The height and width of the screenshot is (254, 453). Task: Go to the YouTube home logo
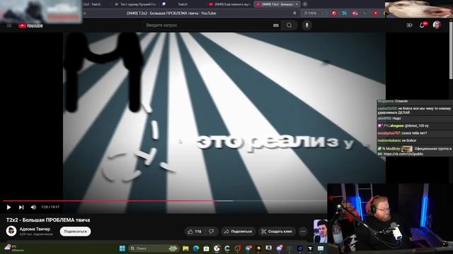point(31,25)
